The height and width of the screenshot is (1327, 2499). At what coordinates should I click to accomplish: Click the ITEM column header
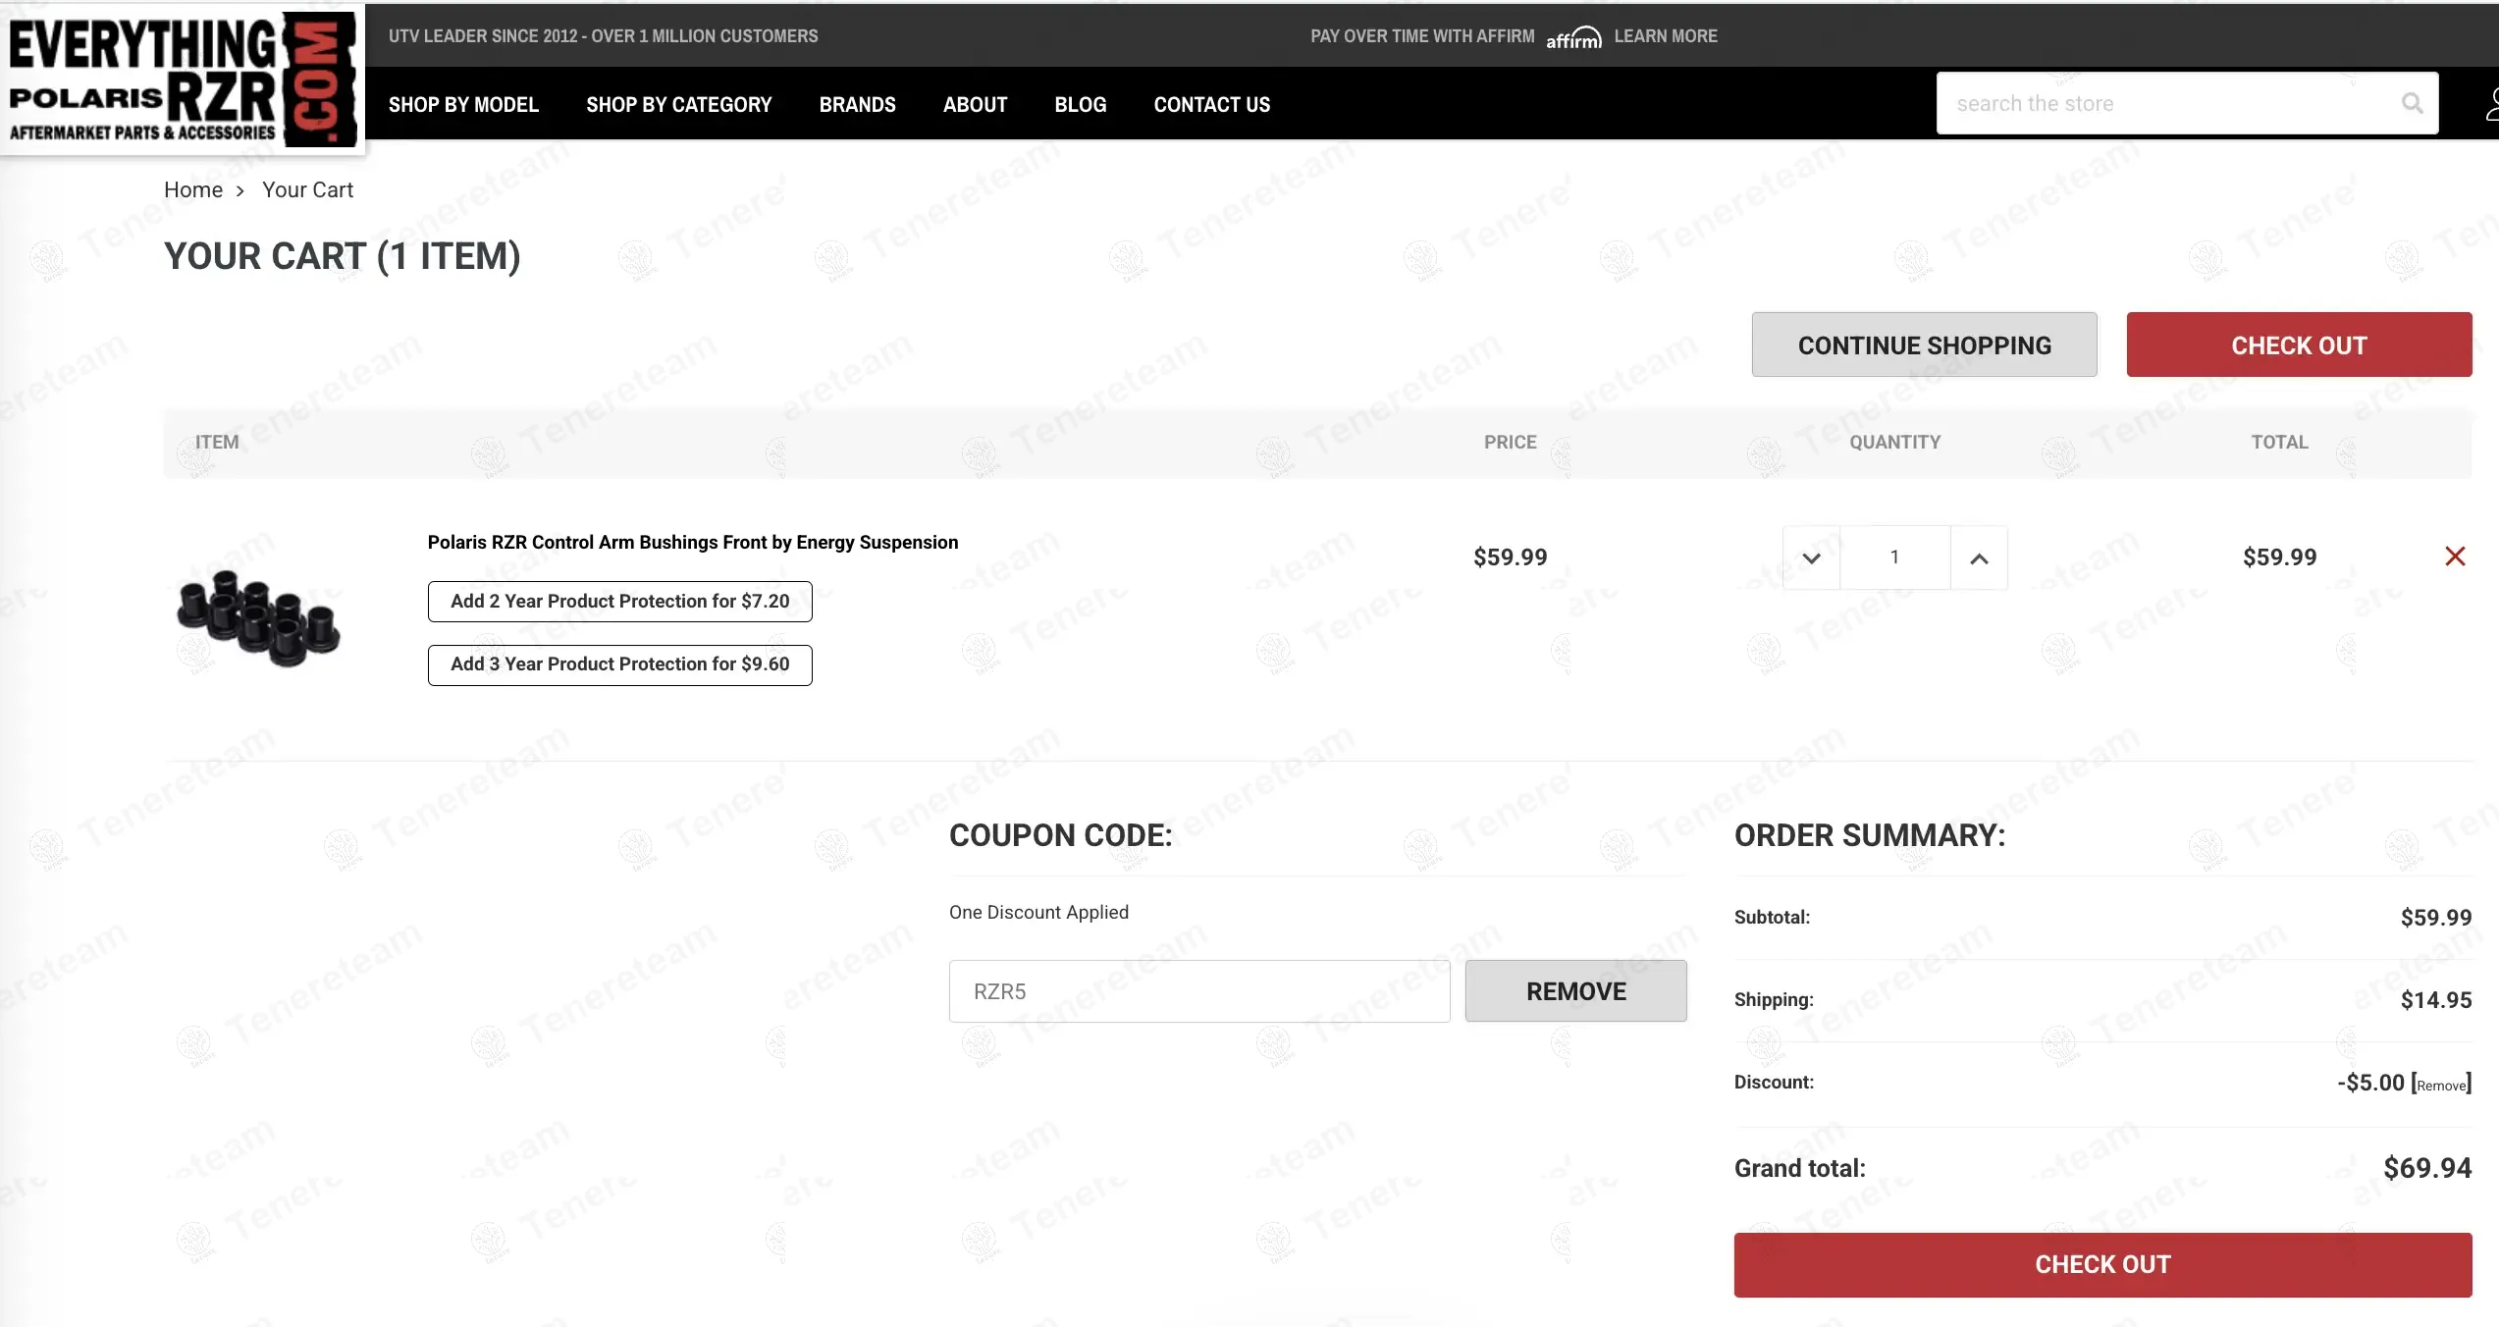(217, 442)
